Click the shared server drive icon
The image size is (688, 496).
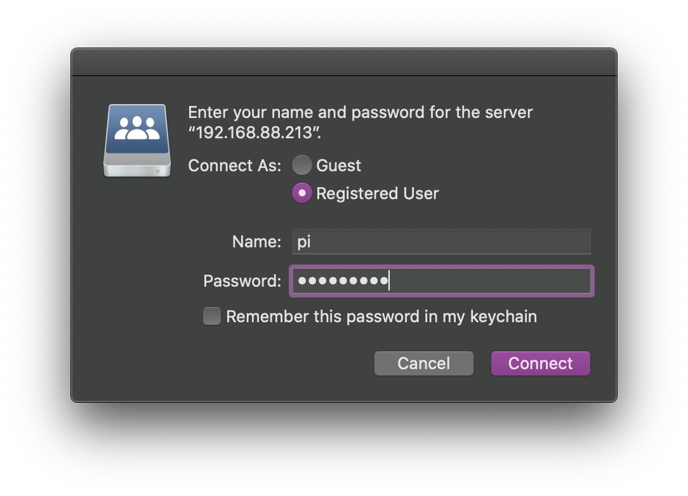[137, 140]
